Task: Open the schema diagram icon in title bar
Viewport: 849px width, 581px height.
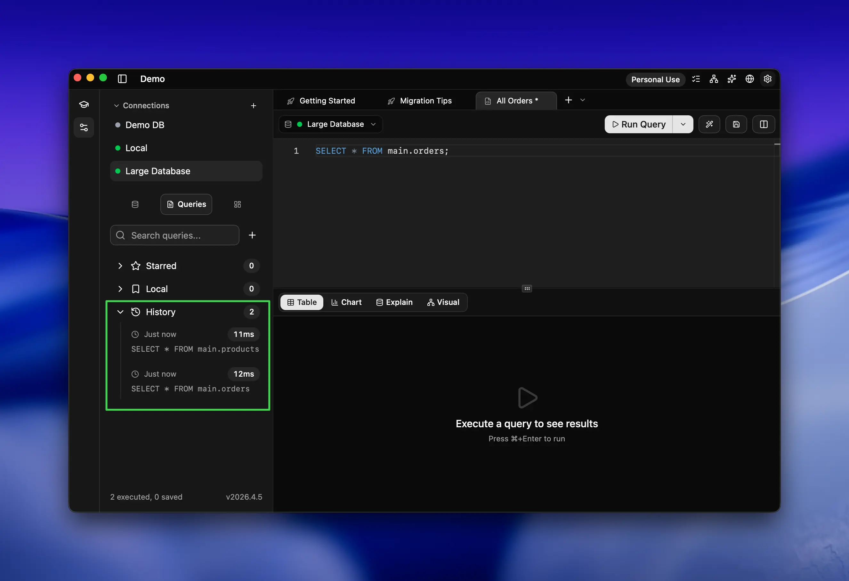Action: tap(714, 79)
